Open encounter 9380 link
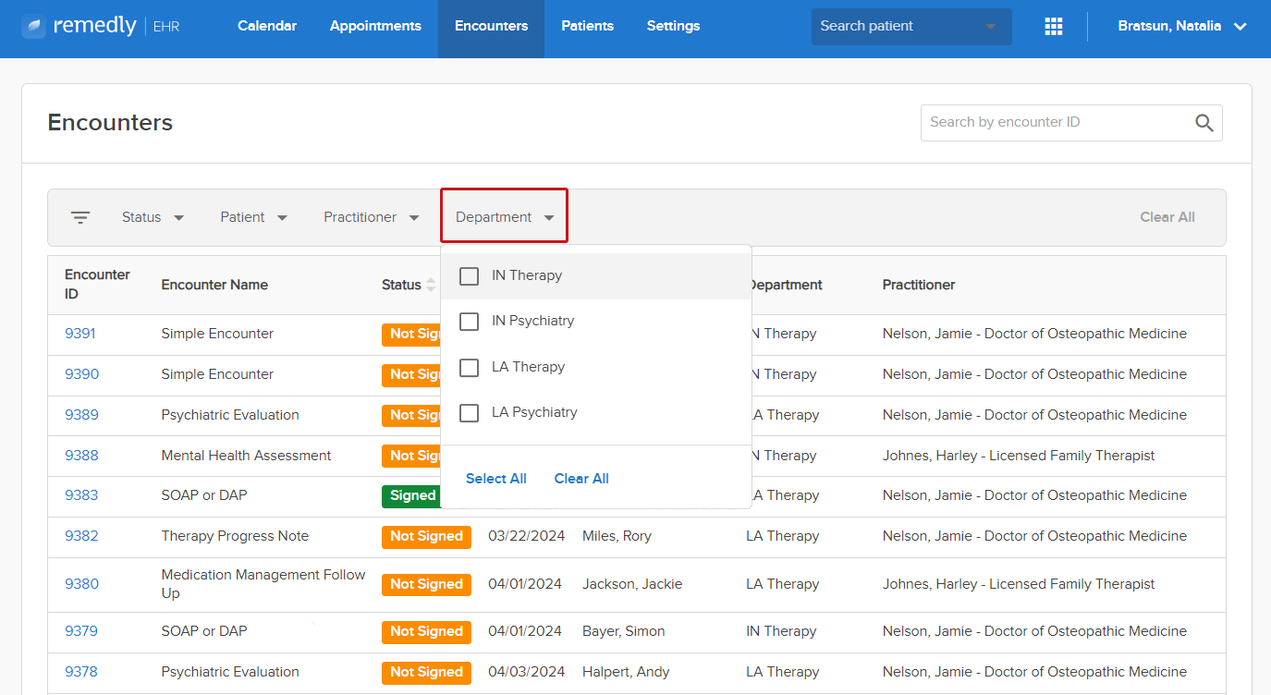 pyautogui.click(x=81, y=584)
